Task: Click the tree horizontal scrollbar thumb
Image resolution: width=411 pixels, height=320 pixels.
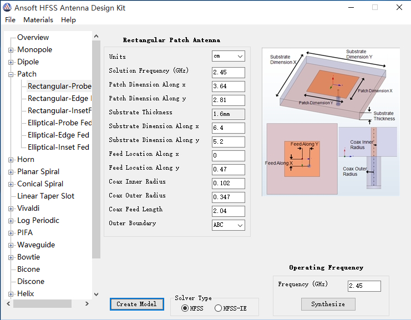Action: pyautogui.click(x=43, y=304)
